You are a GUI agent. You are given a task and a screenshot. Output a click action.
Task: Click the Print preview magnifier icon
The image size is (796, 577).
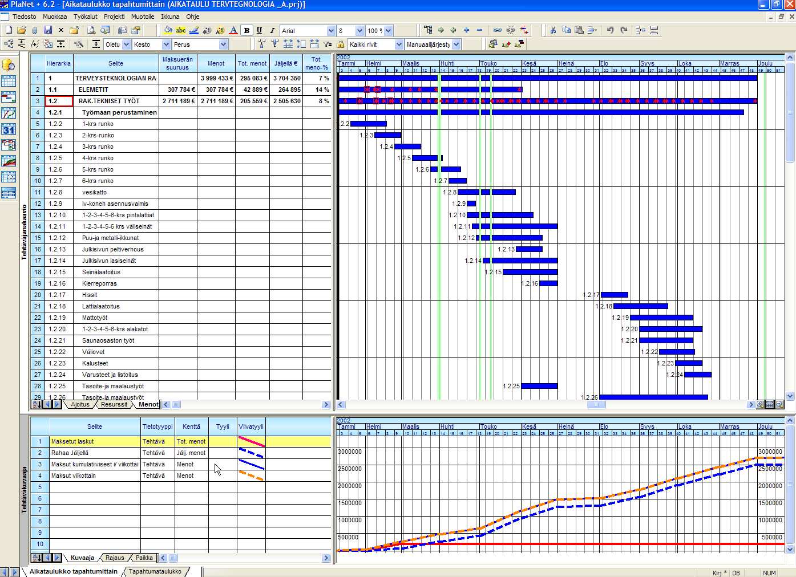pyautogui.click(x=91, y=30)
